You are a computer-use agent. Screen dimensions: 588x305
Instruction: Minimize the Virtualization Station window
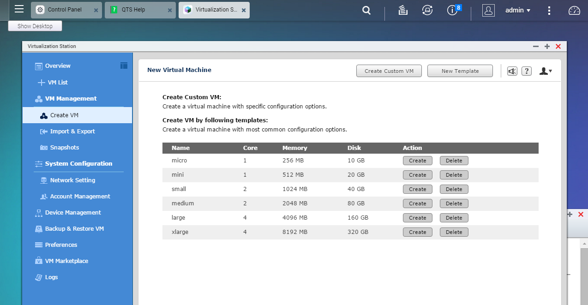(535, 47)
